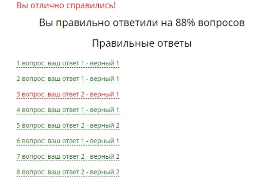This screenshot has width=258, height=187.
Task: Click the red incorrect 3 вопрос link
Action: tap(68, 94)
